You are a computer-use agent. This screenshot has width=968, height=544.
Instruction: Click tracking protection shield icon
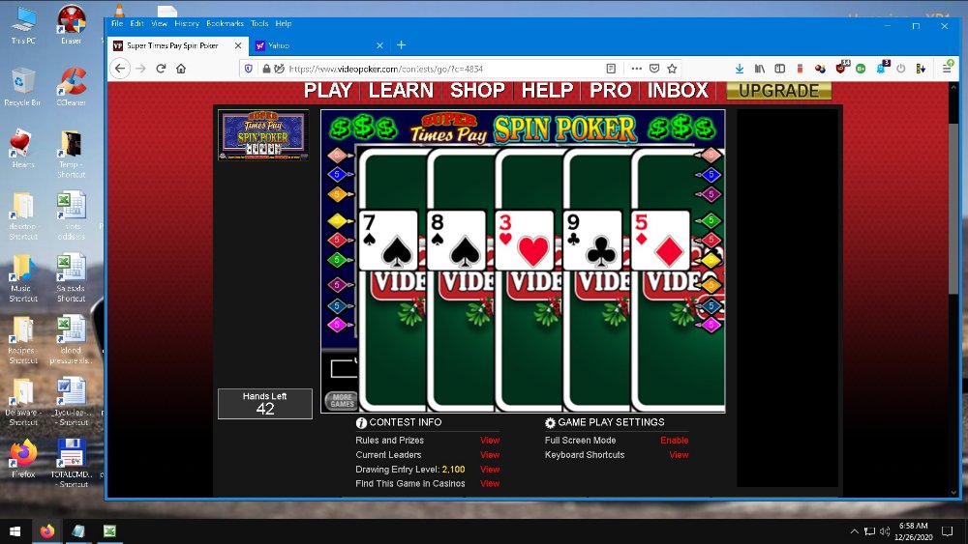coord(249,69)
